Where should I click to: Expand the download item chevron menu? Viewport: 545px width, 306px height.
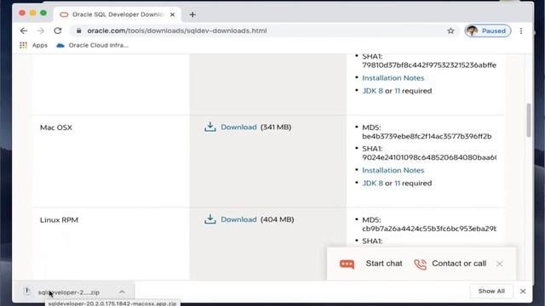click(122, 292)
